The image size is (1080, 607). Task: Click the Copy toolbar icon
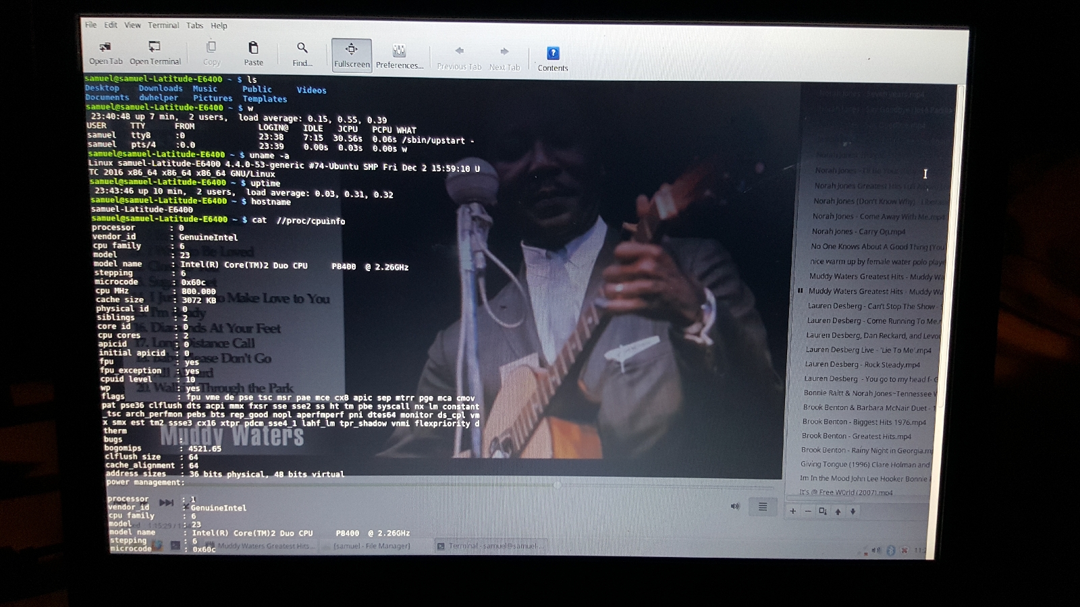click(211, 53)
